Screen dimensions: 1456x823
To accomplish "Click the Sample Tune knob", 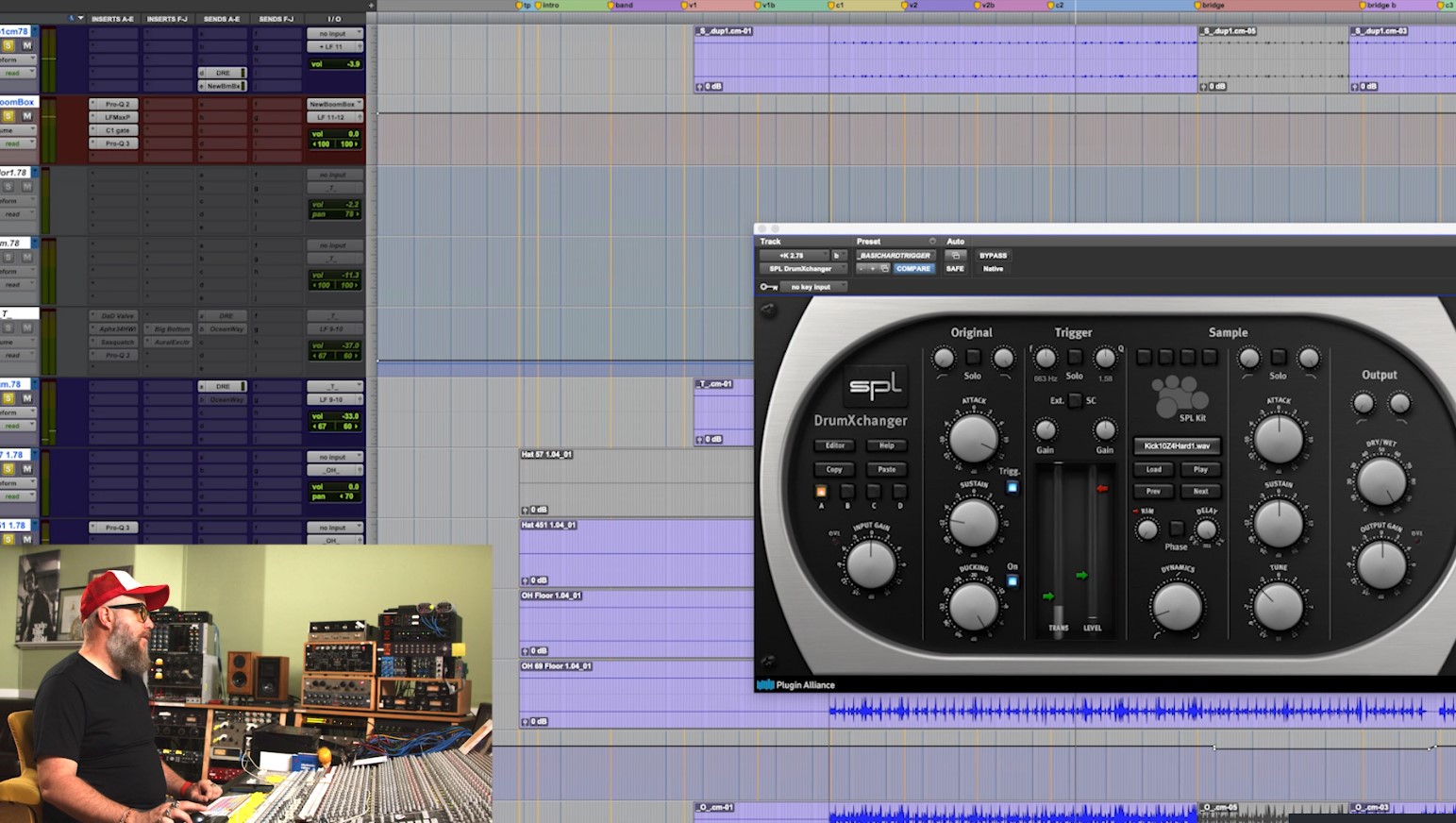I will pos(1279,606).
